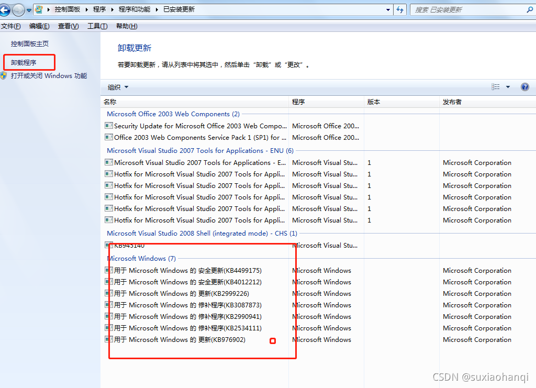Click Microsoft Windows program cell of KB976902
536x388 pixels.
(321, 339)
